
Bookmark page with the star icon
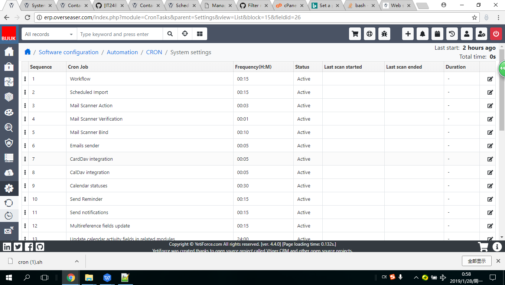475,17
